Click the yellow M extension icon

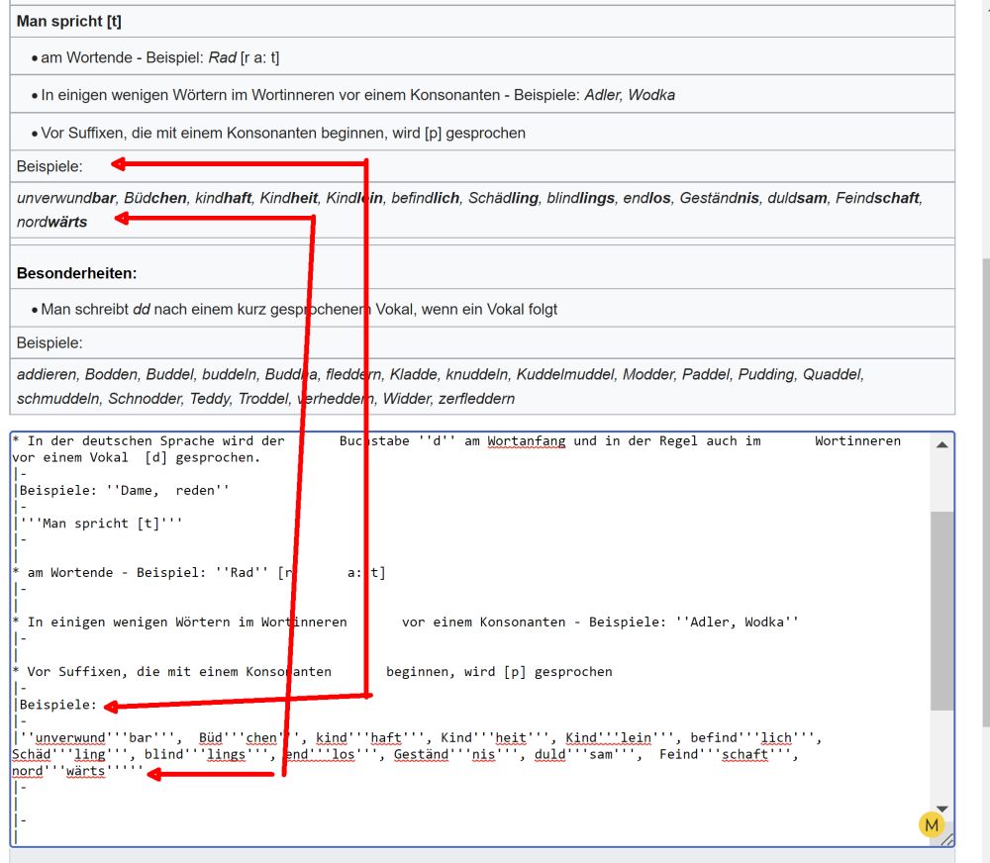point(932,824)
